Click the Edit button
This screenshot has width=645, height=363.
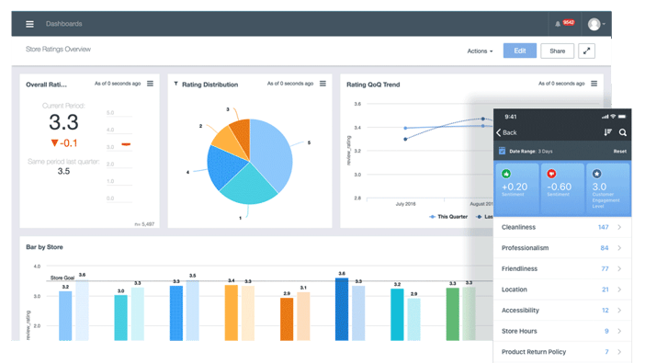point(520,51)
